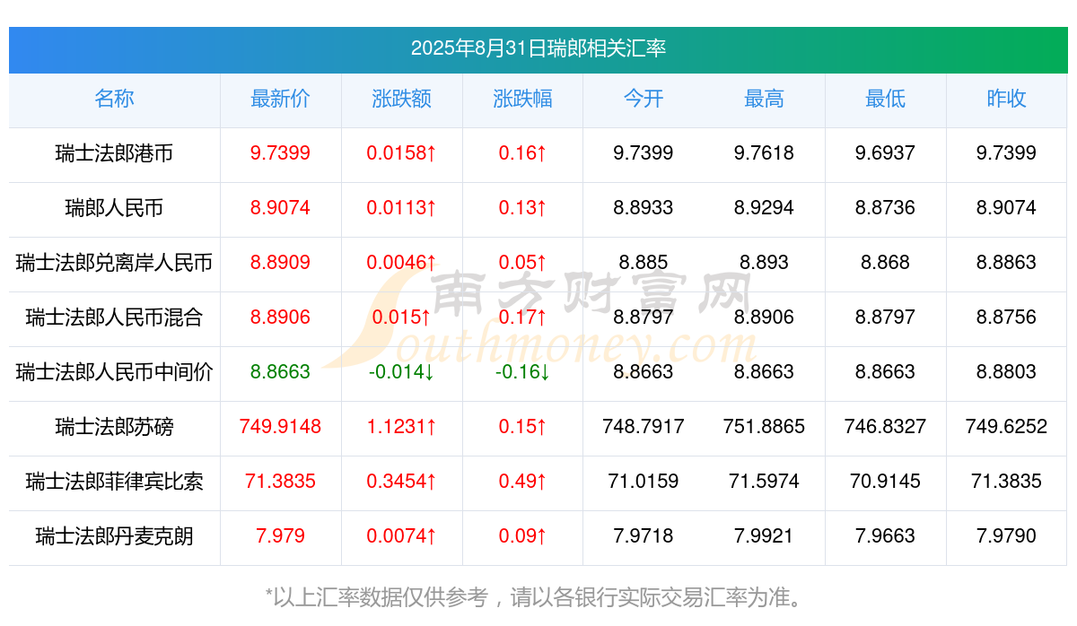
Task: Click opening price 71.0159
Action: click(x=644, y=482)
